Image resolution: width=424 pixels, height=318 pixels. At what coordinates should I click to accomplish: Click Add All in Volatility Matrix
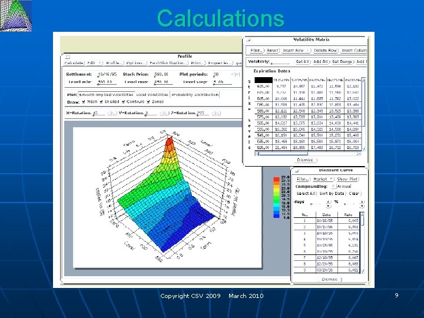321,62
